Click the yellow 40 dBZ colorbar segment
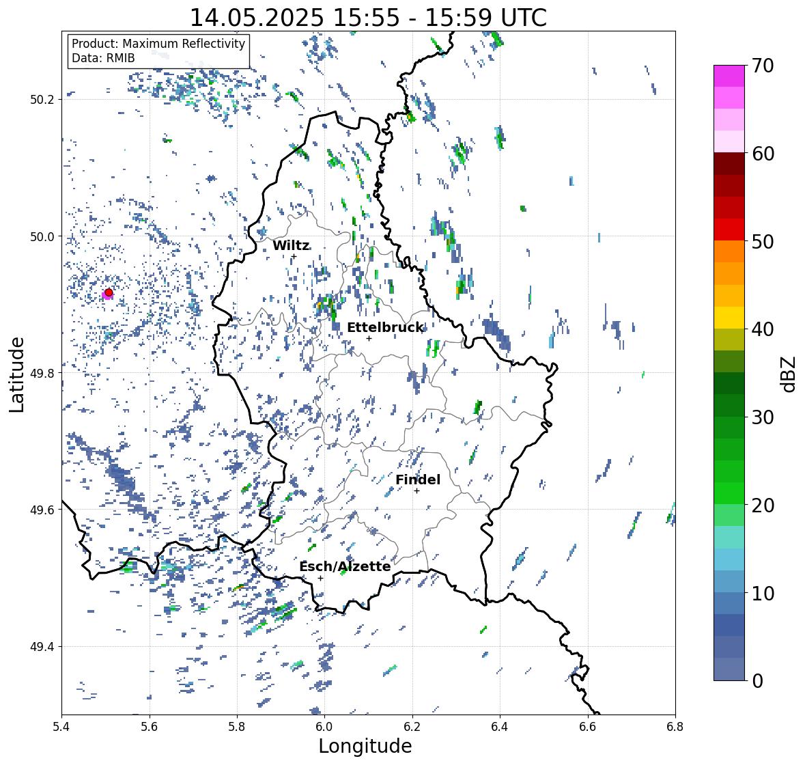This screenshot has height=763, width=805. coord(729,318)
